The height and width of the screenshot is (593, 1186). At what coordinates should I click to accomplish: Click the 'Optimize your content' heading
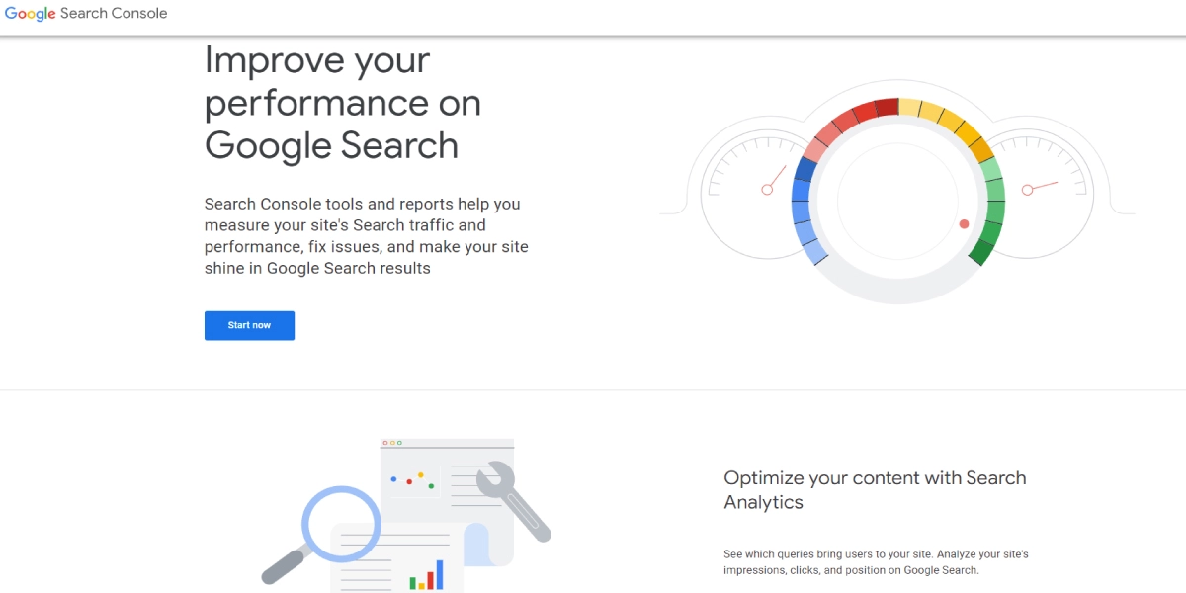pos(875,489)
